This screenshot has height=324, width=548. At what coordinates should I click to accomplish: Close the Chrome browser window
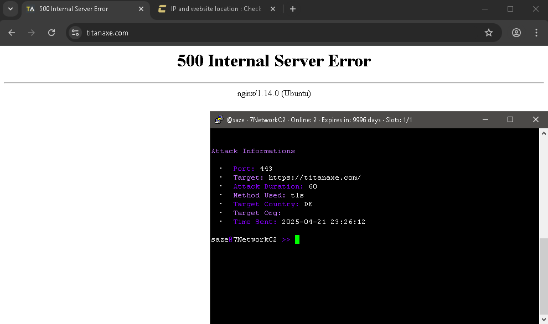tap(536, 9)
